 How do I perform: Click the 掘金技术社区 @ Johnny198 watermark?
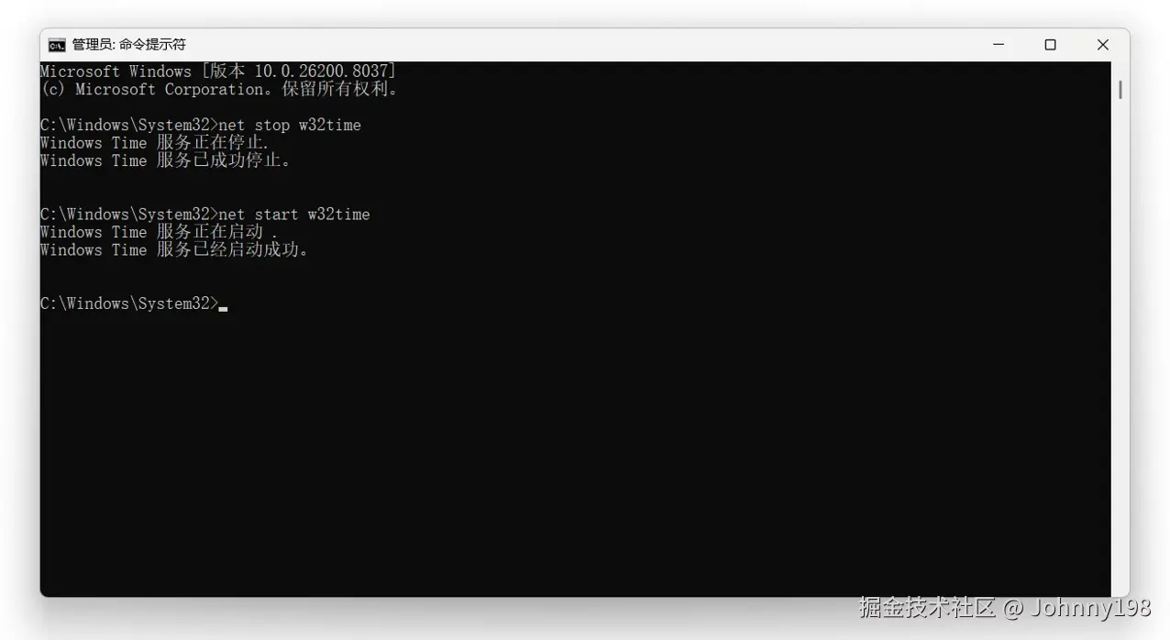pyautogui.click(x=1004, y=608)
